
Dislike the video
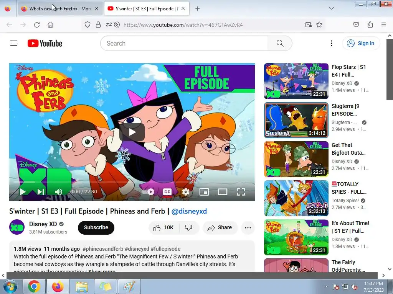point(188,227)
